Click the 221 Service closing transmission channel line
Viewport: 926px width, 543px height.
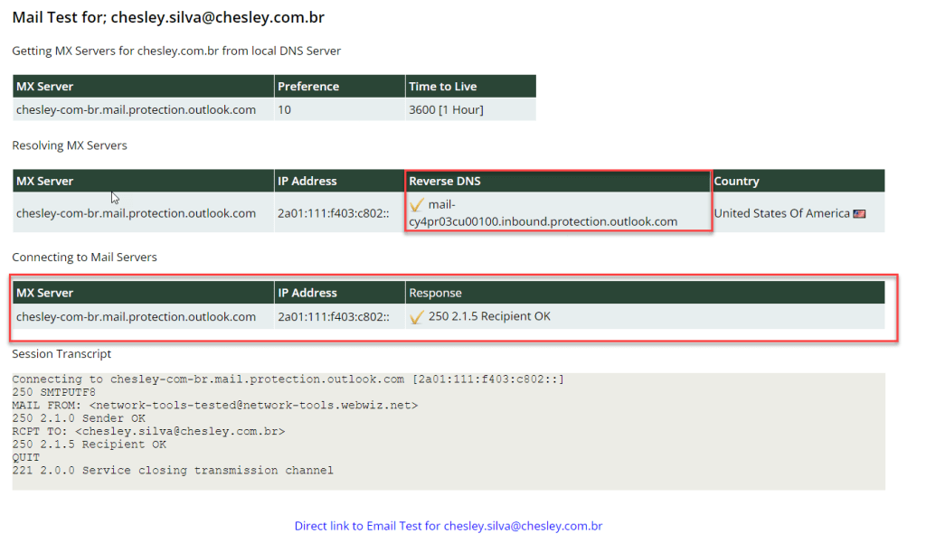tap(172, 471)
